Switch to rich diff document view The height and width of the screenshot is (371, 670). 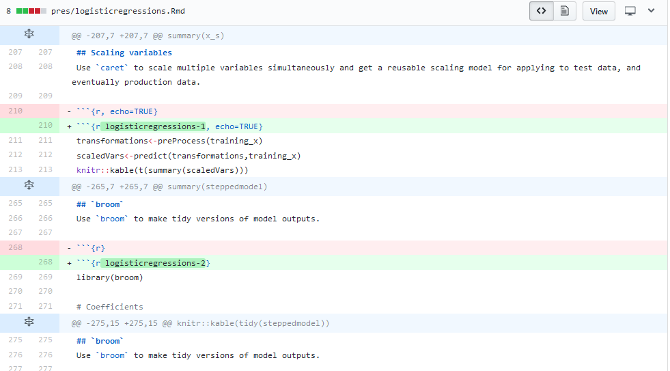[x=564, y=11]
